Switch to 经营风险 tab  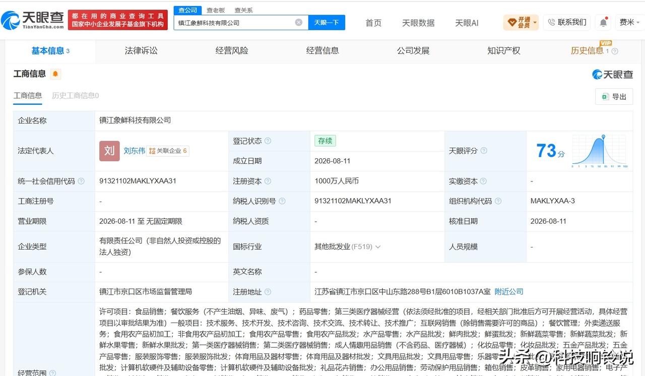click(232, 50)
